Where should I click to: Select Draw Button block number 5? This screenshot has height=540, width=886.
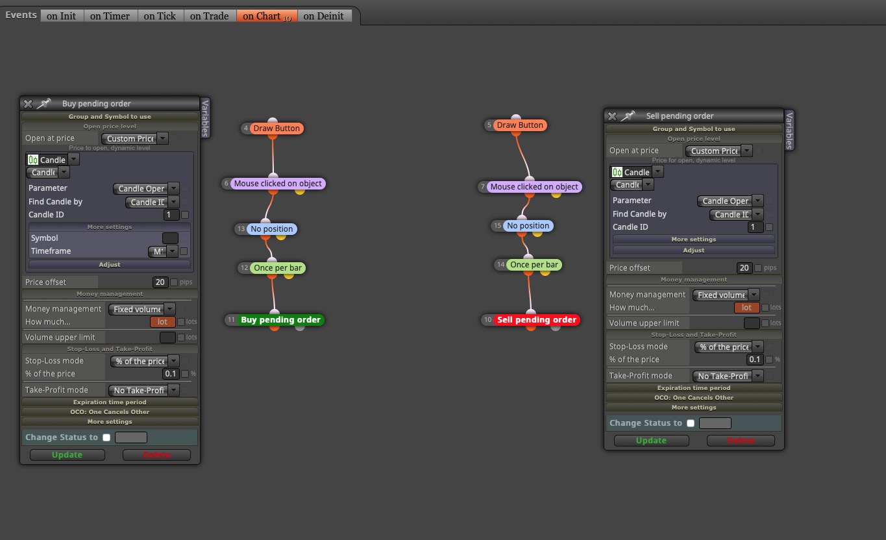pyautogui.click(x=520, y=125)
